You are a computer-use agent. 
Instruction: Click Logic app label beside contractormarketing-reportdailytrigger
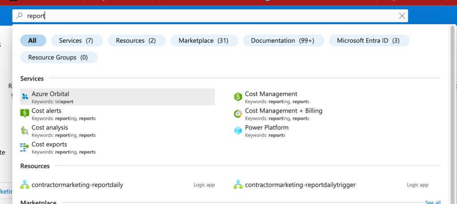417,185
